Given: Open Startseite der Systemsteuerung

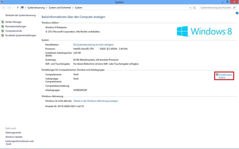Looking at the screenshot, I should click(x=20, y=15).
